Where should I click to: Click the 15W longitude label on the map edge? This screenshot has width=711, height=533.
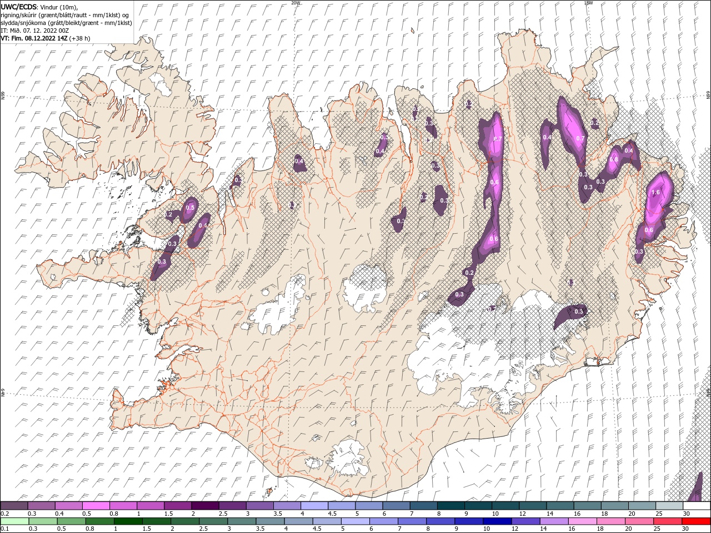[x=589, y=3]
